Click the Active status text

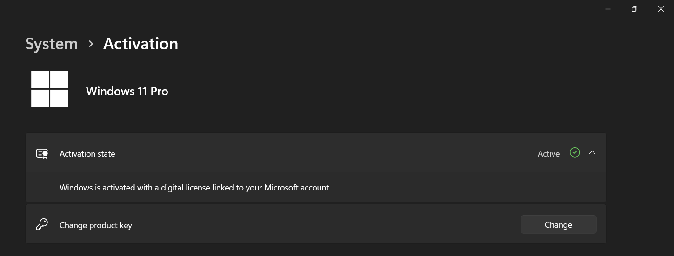(x=548, y=154)
